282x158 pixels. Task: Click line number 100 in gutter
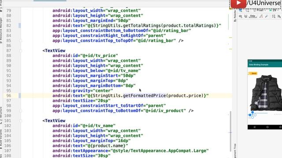click(x=7, y=116)
